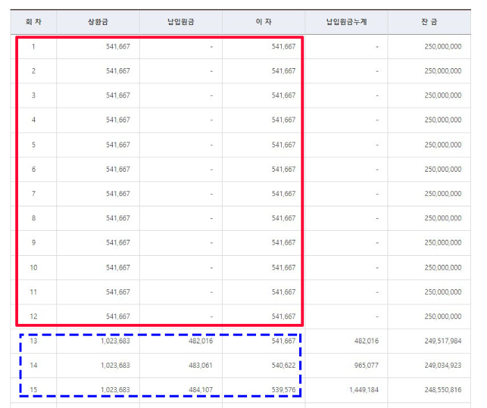Click the 납입원금누계 dash in row 12
Image resolution: width=487 pixels, height=408 pixels.
pos(377,316)
